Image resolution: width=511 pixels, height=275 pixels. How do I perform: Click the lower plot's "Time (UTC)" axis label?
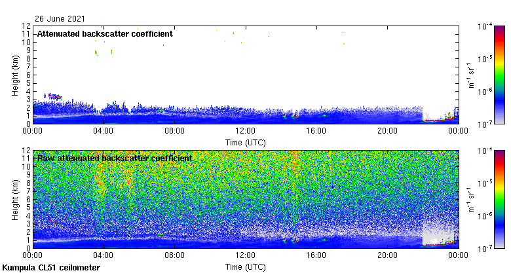(246, 267)
